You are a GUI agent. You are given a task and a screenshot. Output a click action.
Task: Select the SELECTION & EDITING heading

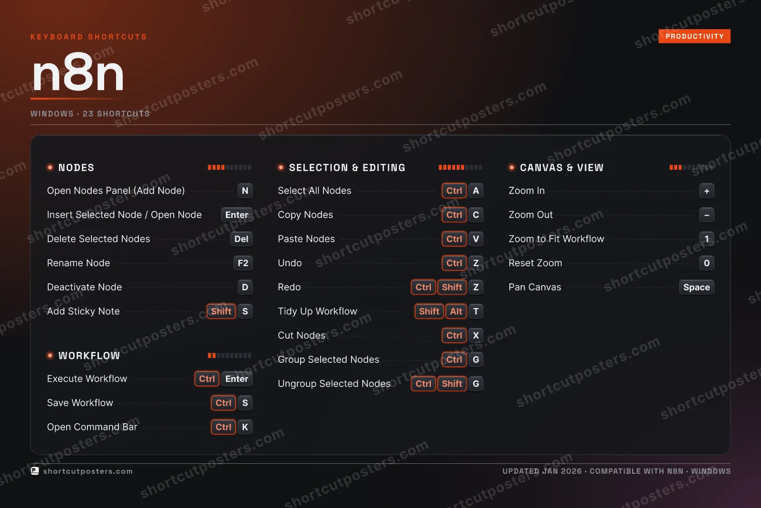[x=347, y=168]
